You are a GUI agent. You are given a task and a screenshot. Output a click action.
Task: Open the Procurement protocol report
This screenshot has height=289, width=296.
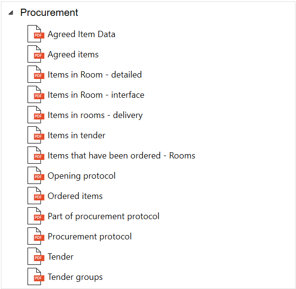point(89,236)
